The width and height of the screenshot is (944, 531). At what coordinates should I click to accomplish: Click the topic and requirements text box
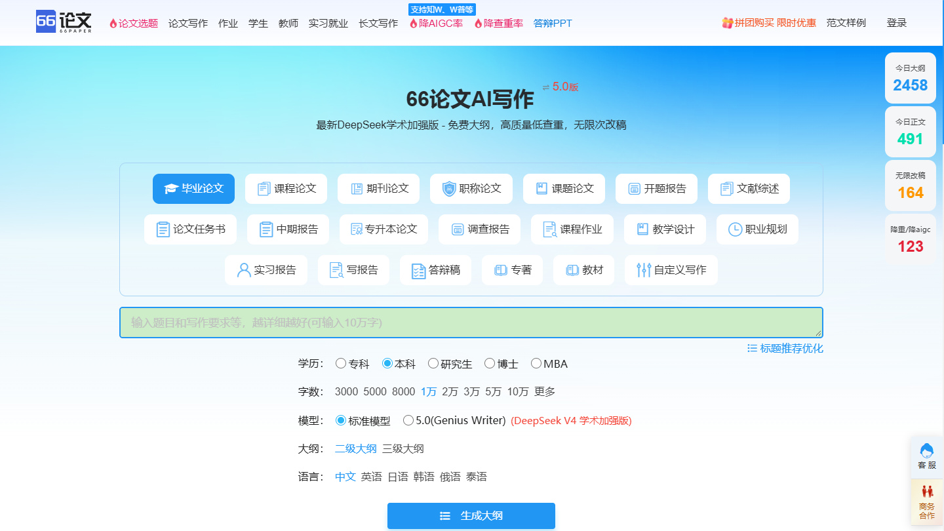point(471,323)
